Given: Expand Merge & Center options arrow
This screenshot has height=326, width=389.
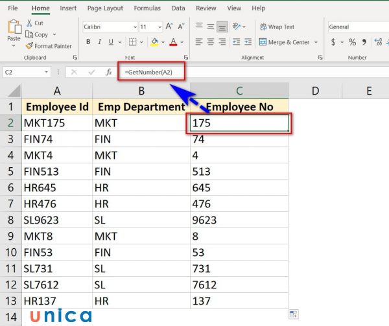Looking at the screenshot, I should (x=316, y=42).
